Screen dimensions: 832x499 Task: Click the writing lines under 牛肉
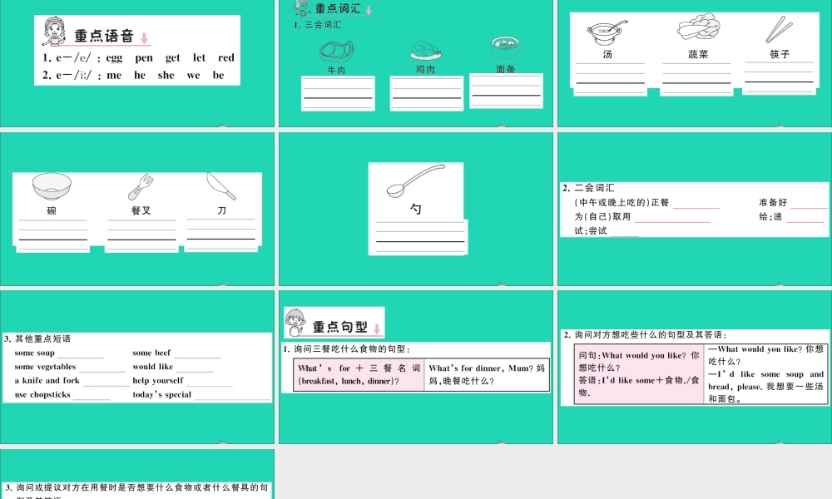[338, 93]
